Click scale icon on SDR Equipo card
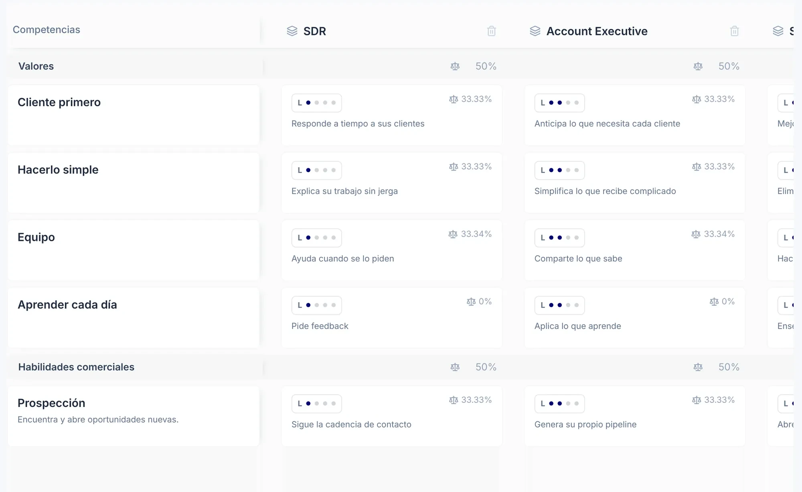This screenshot has height=492, width=802. point(453,234)
